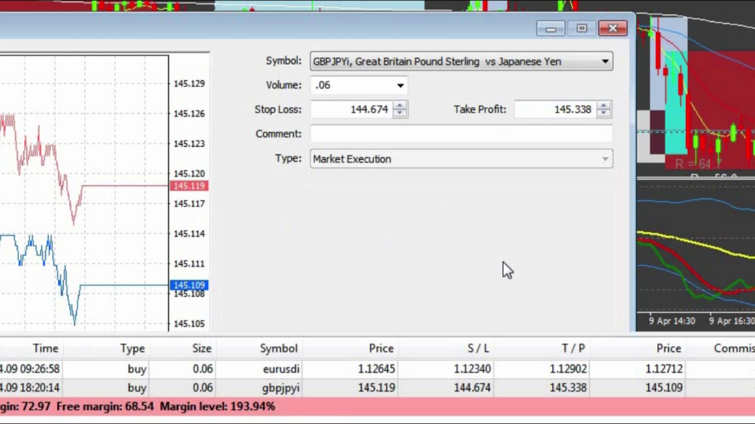Increase the Take Profit value with up arrow

click(x=603, y=105)
